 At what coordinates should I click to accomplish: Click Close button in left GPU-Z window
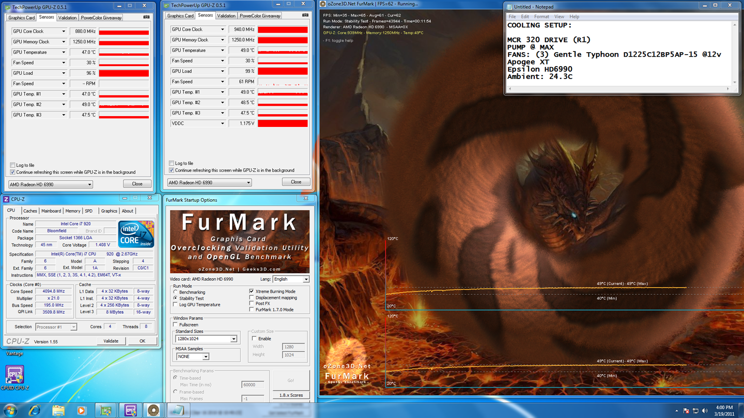click(x=137, y=184)
